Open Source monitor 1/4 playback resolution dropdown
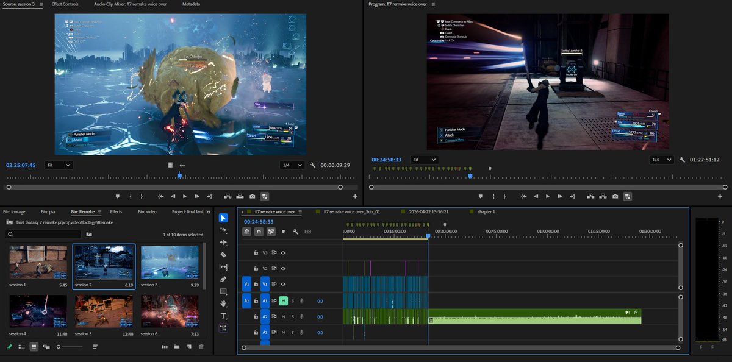This screenshot has width=732, height=362. [x=293, y=165]
